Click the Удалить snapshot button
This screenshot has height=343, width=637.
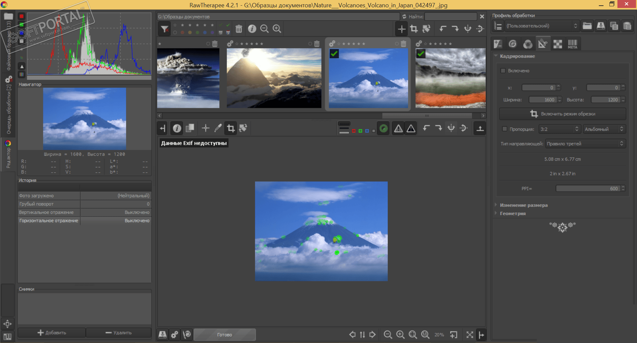pyautogui.click(x=118, y=333)
